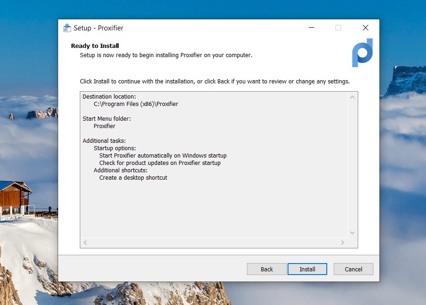Minimize the Setup - Proxifier window
The width and height of the screenshot is (426, 305).
coord(312,28)
